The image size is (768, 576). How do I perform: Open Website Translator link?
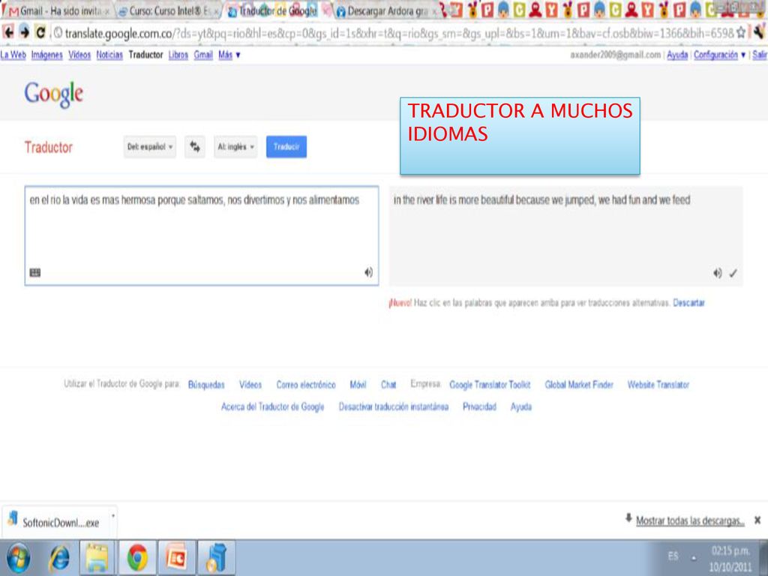(x=658, y=385)
